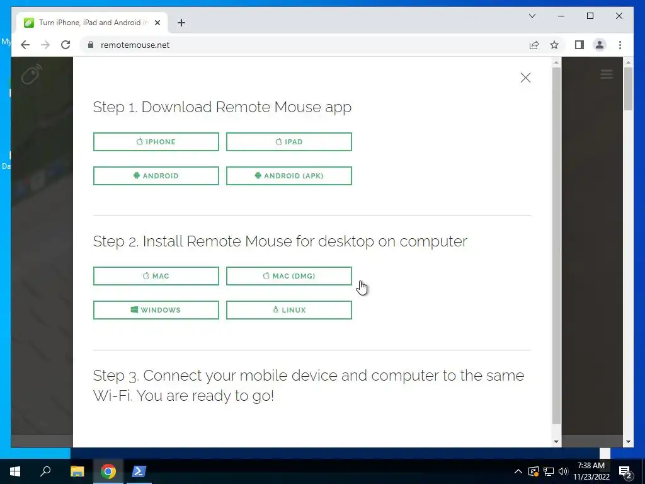
Task: Click the page scrollbar thumb
Action: point(628,88)
